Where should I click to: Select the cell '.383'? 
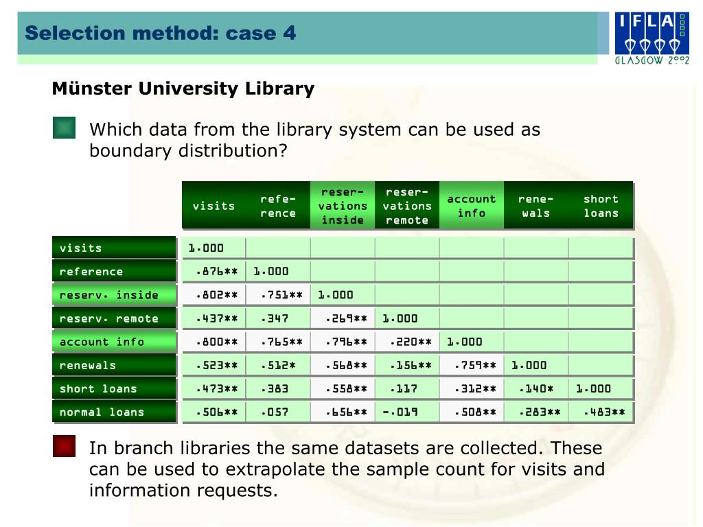(x=278, y=388)
